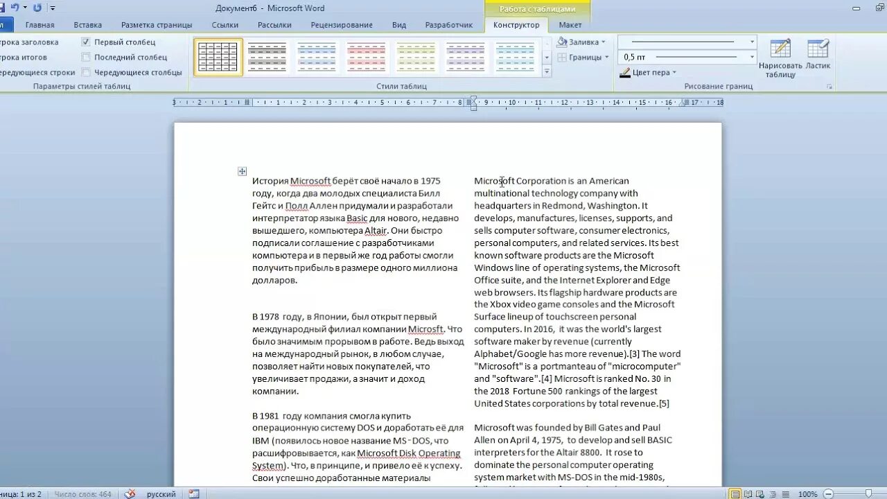
Task: Open the Рисование границ dialog launcher
Action: pyautogui.click(x=829, y=87)
